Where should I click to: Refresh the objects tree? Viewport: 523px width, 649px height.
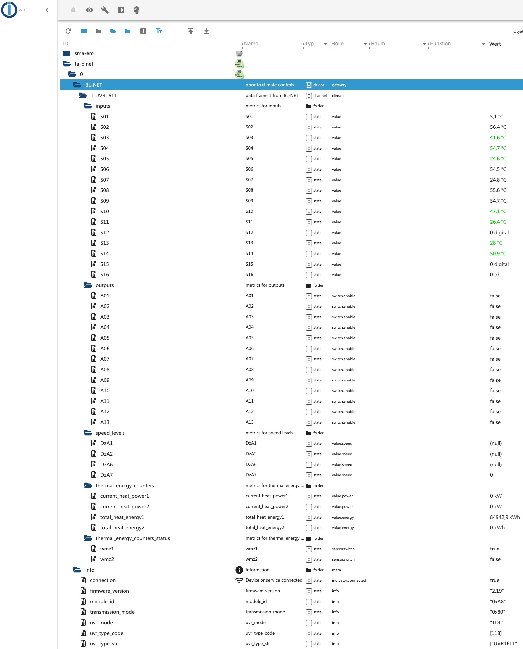pyautogui.click(x=68, y=31)
